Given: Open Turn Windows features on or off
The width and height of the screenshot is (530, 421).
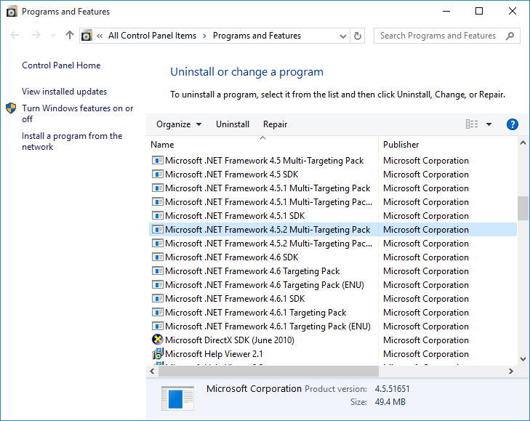Looking at the screenshot, I should pos(77,113).
